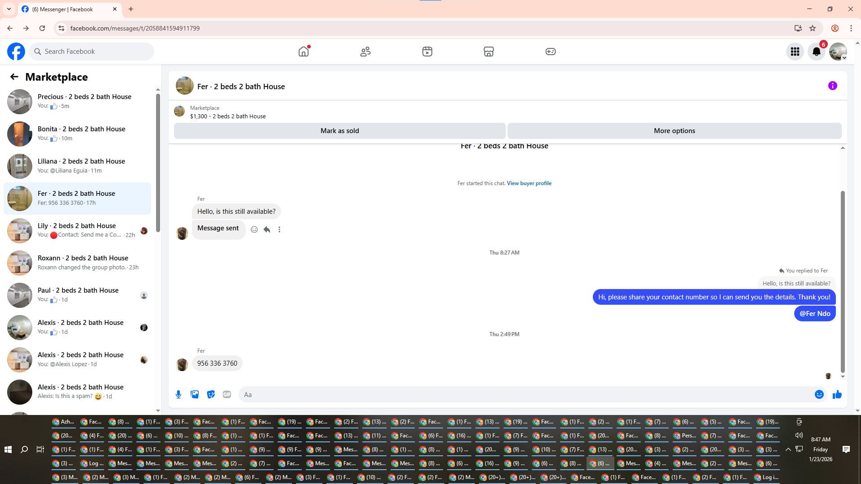Image resolution: width=861 pixels, height=484 pixels.
Task: Open emoji picker in message box
Action: pos(819,394)
